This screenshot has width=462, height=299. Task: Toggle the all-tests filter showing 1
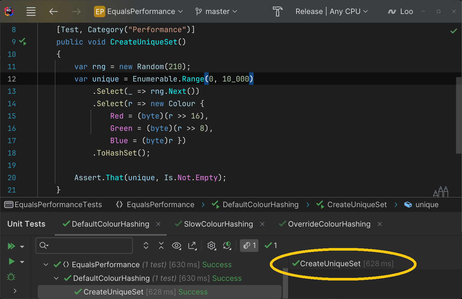click(x=249, y=246)
